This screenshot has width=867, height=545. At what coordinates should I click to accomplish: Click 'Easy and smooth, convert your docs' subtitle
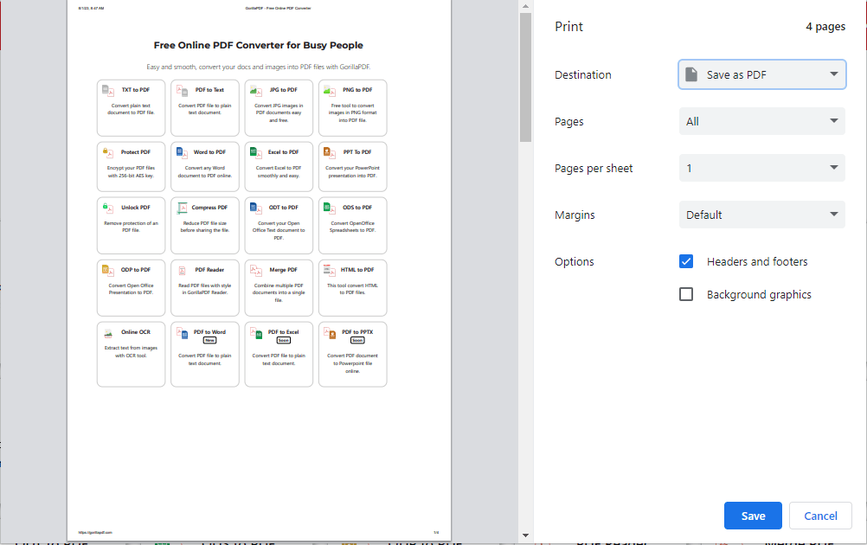click(258, 67)
